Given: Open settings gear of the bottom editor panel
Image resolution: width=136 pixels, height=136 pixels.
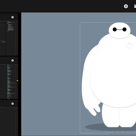Looking at the screenshot, I should 12,104.
